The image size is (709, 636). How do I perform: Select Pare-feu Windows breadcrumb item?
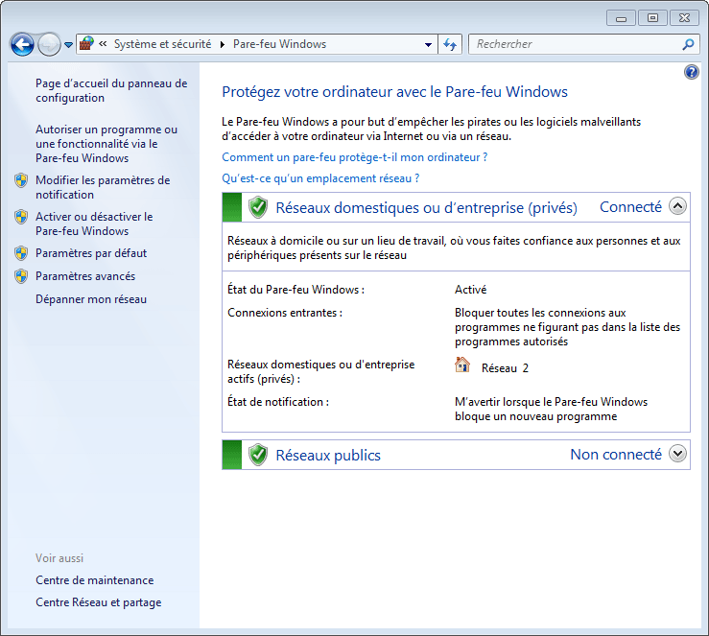pos(279,44)
